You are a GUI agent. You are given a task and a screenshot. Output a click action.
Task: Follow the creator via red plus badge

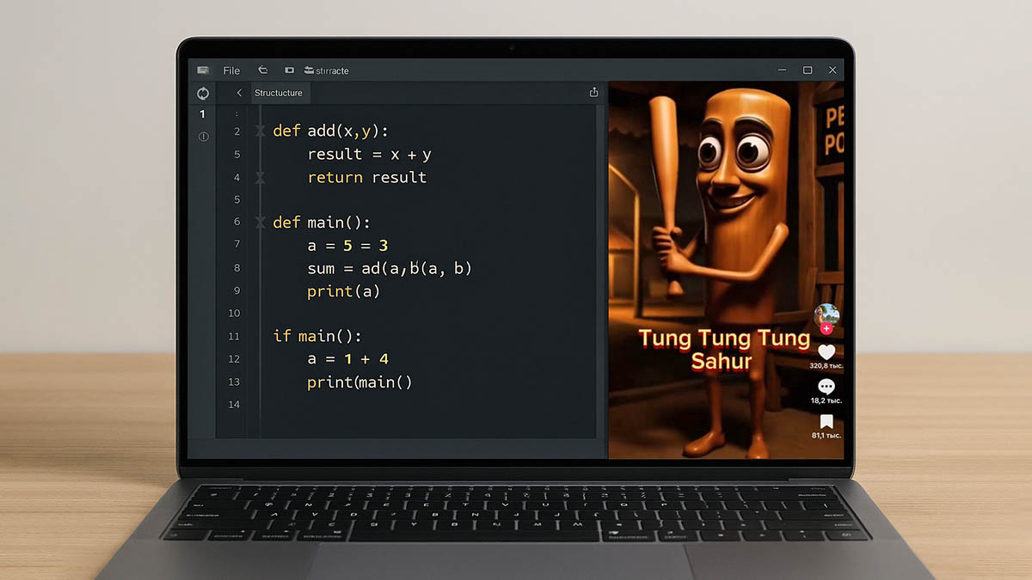[x=826, y=328]
